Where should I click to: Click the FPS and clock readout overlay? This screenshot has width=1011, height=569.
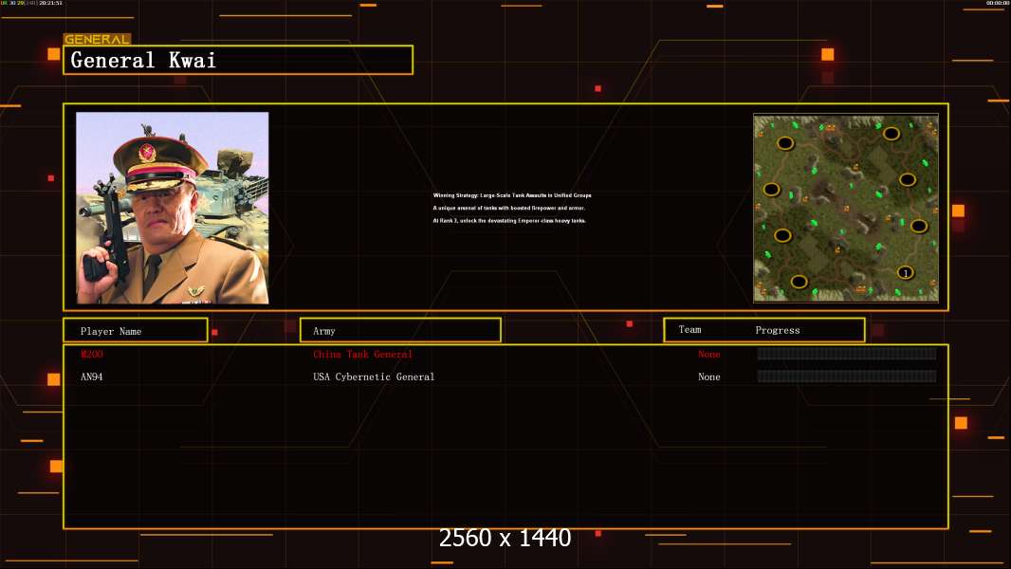pos(31,3)
